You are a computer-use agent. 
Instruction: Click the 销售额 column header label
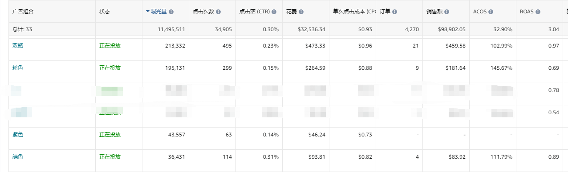click(x=434, y=12)
